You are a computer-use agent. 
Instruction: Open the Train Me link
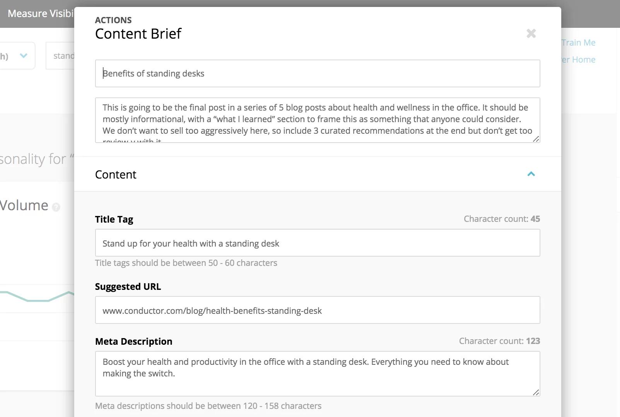577,43
